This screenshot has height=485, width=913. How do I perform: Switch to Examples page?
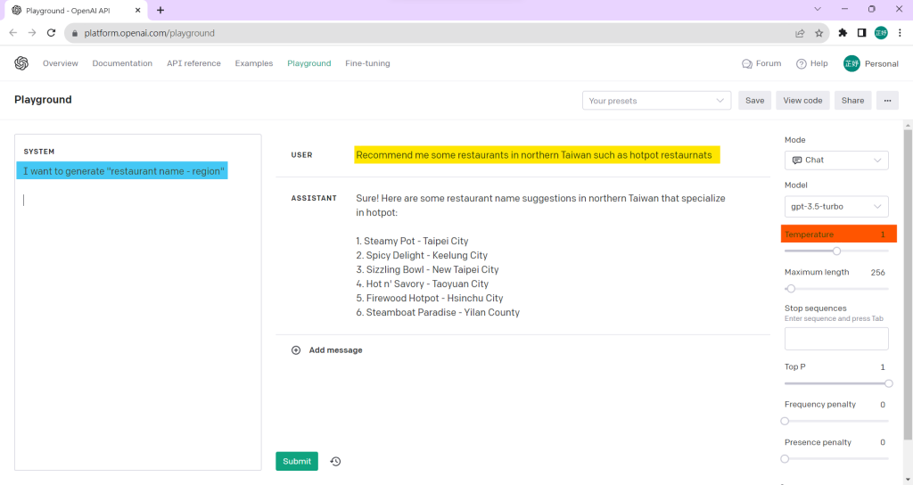tap(254, 63)
